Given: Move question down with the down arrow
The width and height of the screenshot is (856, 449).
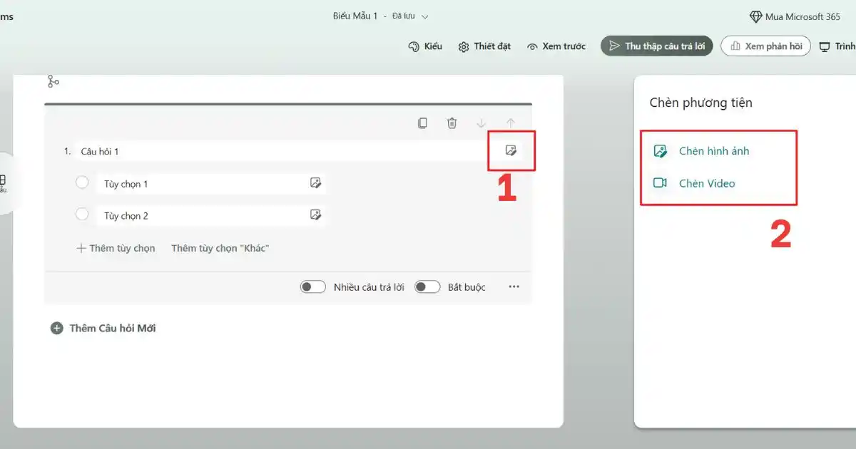Looking at the screenshot, I should (481, 123).
